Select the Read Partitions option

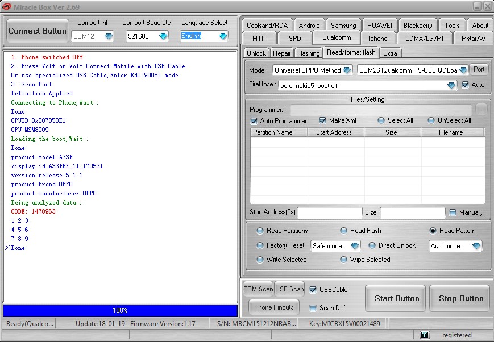click(260, 231)
